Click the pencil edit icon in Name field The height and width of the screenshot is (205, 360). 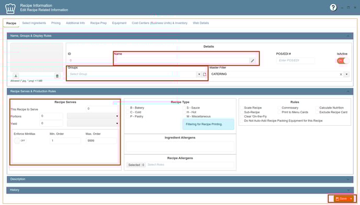pos(252,61)
